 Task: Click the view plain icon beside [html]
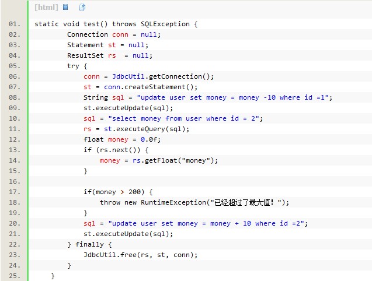click(x=65, y=7)
